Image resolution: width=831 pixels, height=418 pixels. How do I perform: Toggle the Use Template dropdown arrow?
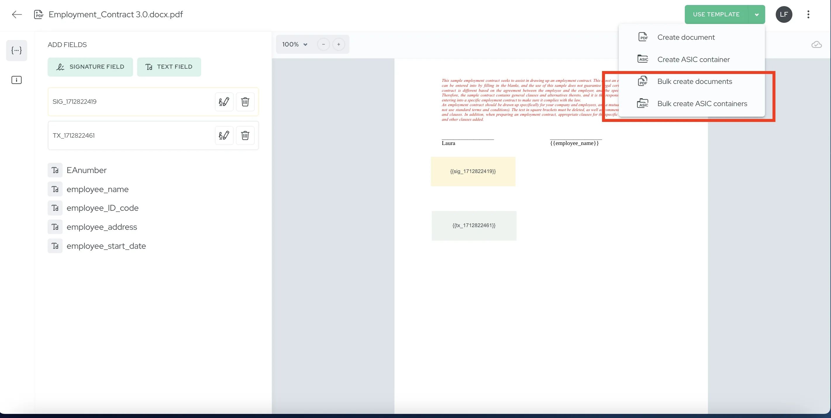point(756,14)
